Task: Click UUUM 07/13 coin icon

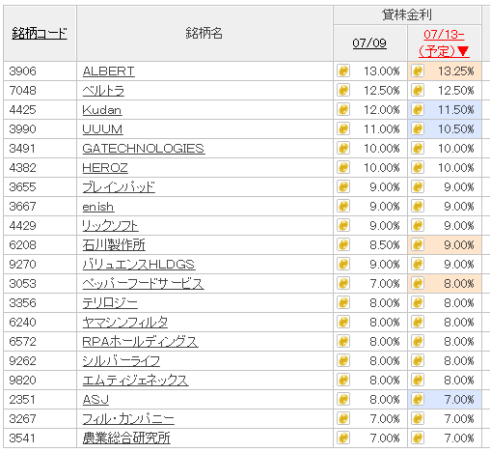Action: point(418,128)
